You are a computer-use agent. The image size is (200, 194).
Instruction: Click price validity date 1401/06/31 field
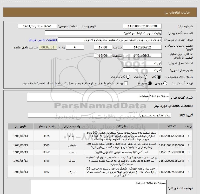click(x=142, y=56)
